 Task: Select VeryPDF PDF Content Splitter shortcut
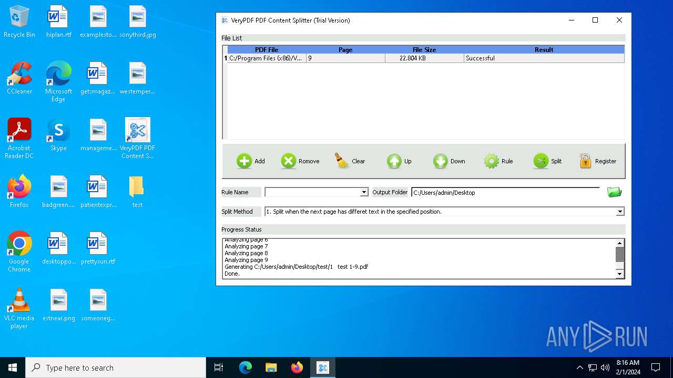click(137, 139)
